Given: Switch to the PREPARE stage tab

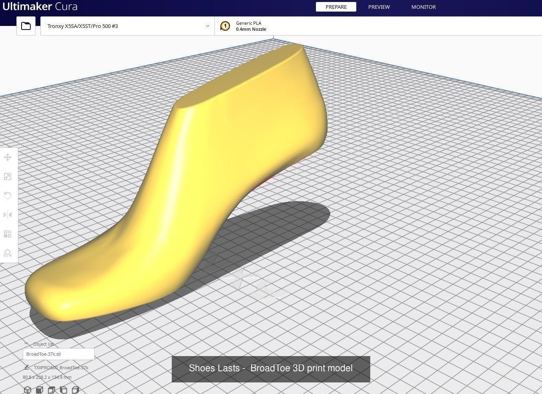Looking at the screenshot, I should [336, 7].
